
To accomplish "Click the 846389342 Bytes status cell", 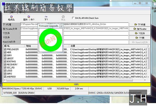I will [18, 88].
